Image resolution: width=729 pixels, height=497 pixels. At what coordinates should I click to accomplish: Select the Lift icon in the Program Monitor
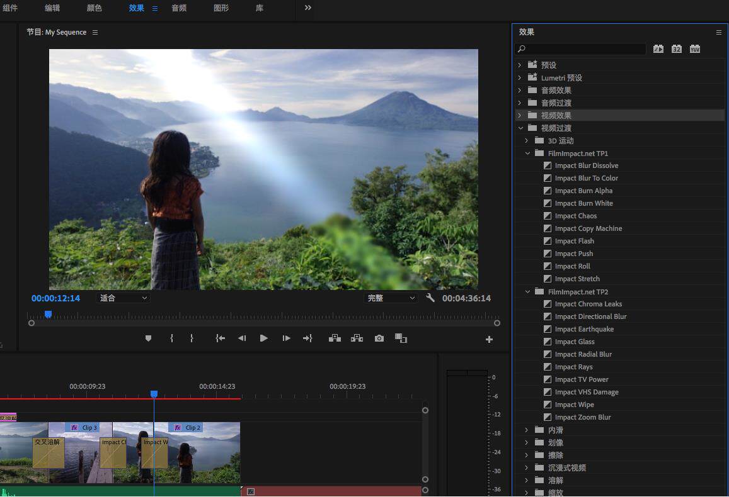pos(335,338)
